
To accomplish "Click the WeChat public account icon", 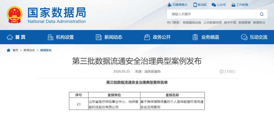I will click(x=214, y=5).
